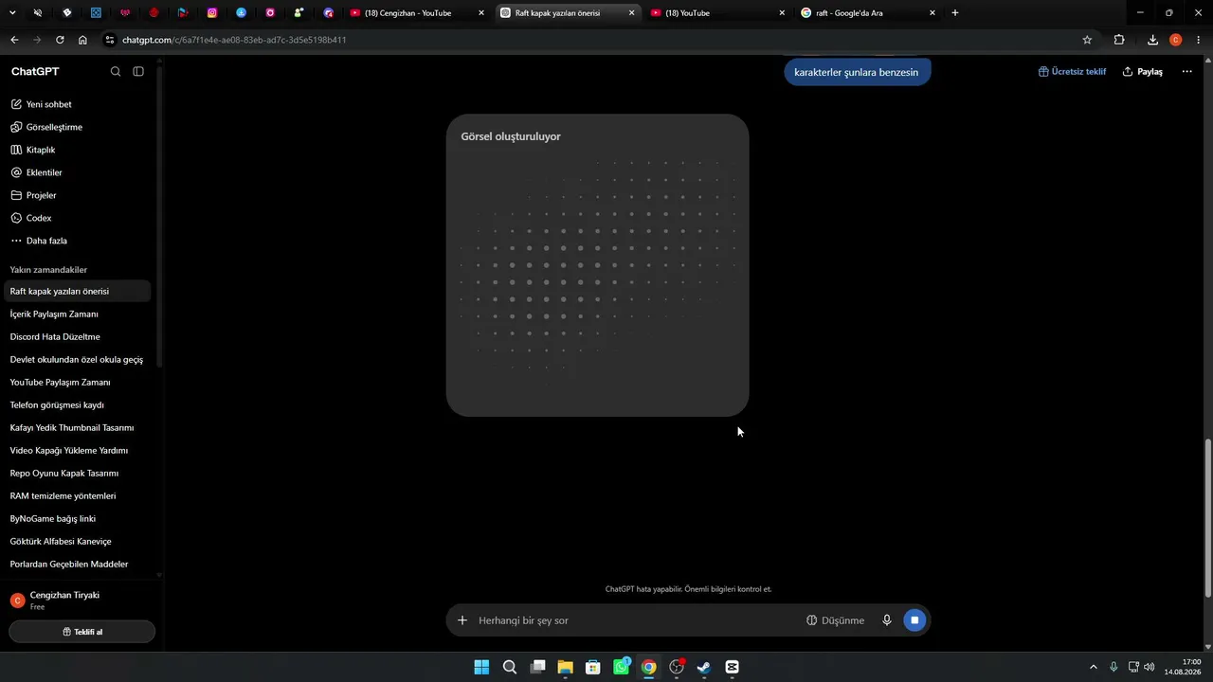Screen dimensions: 1213x682
Task: Open CapCut from the taskbar
Action: [x=732, y=667]
